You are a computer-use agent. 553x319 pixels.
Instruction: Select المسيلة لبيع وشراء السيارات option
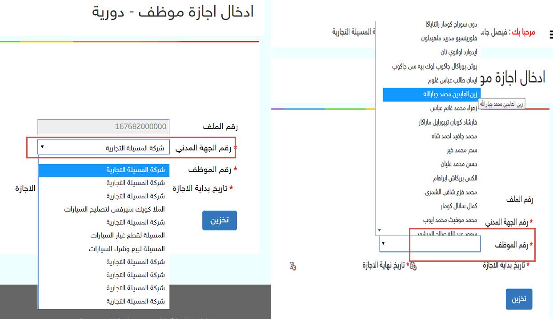(104, 248)
